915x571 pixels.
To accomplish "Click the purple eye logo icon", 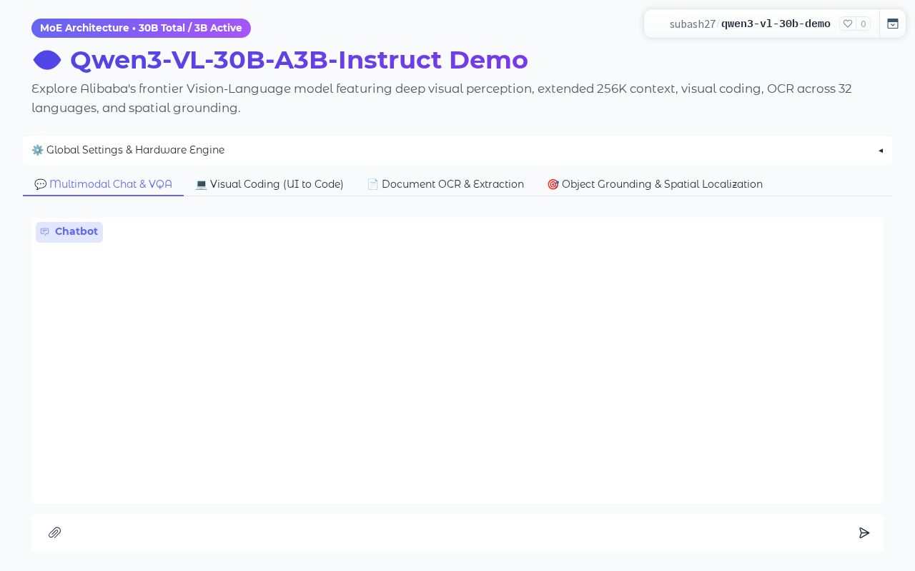I will pos(47,61).
